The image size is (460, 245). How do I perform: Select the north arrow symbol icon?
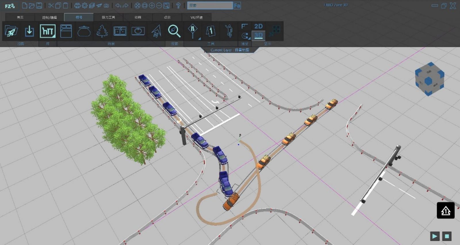[156, 31]
